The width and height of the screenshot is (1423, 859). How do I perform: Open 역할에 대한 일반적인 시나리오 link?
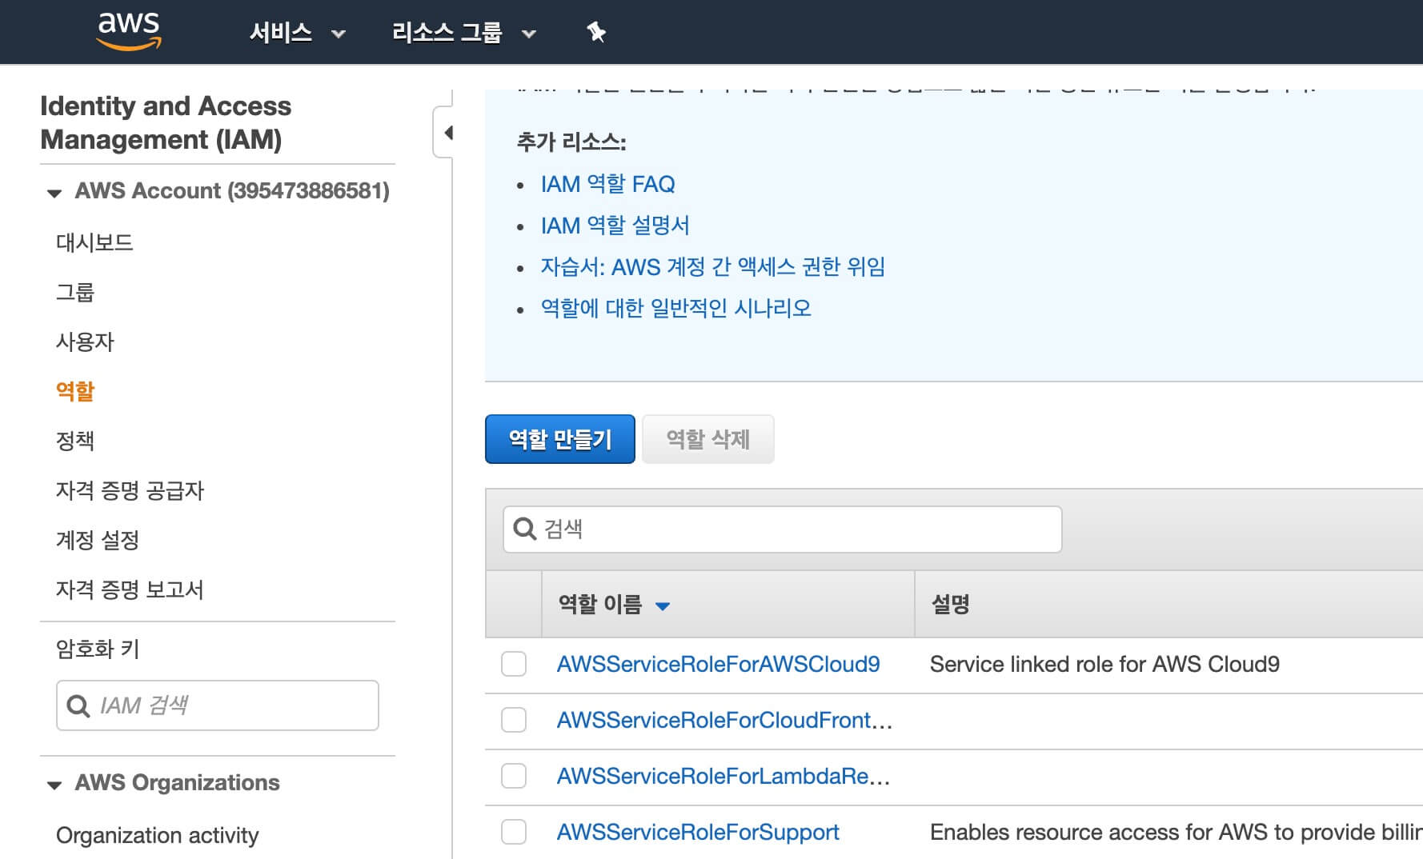(676, 308)
